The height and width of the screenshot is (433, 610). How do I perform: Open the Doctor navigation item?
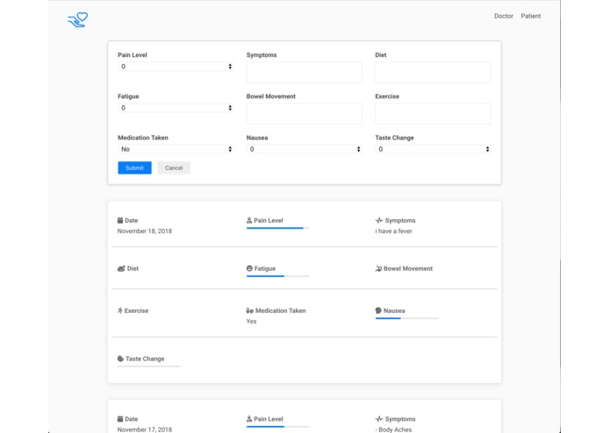point(504,16)
